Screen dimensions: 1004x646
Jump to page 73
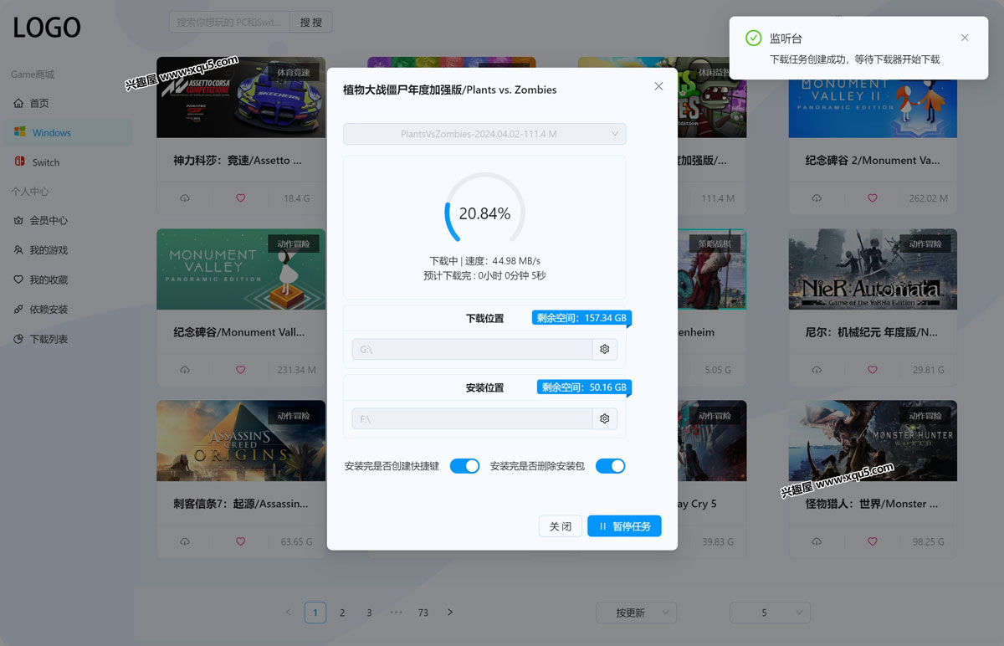pos(423,613)
